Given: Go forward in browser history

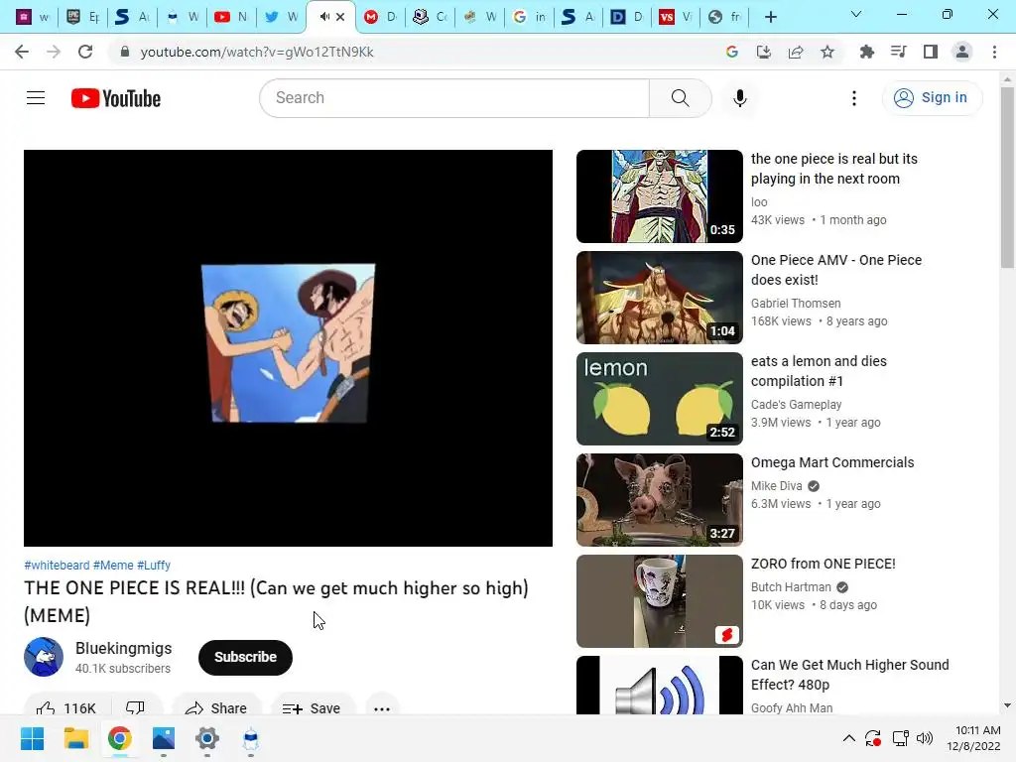Looking at the screenshot, I should pyautogui.click(x=54, y=52).
